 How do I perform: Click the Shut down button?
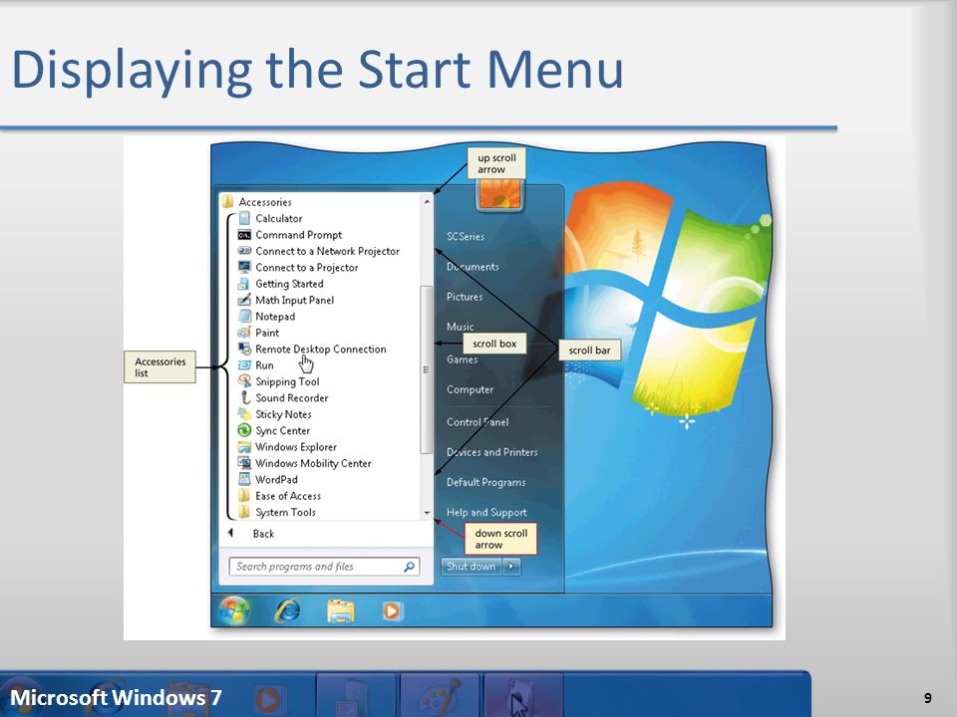click(x=472, y=567)
